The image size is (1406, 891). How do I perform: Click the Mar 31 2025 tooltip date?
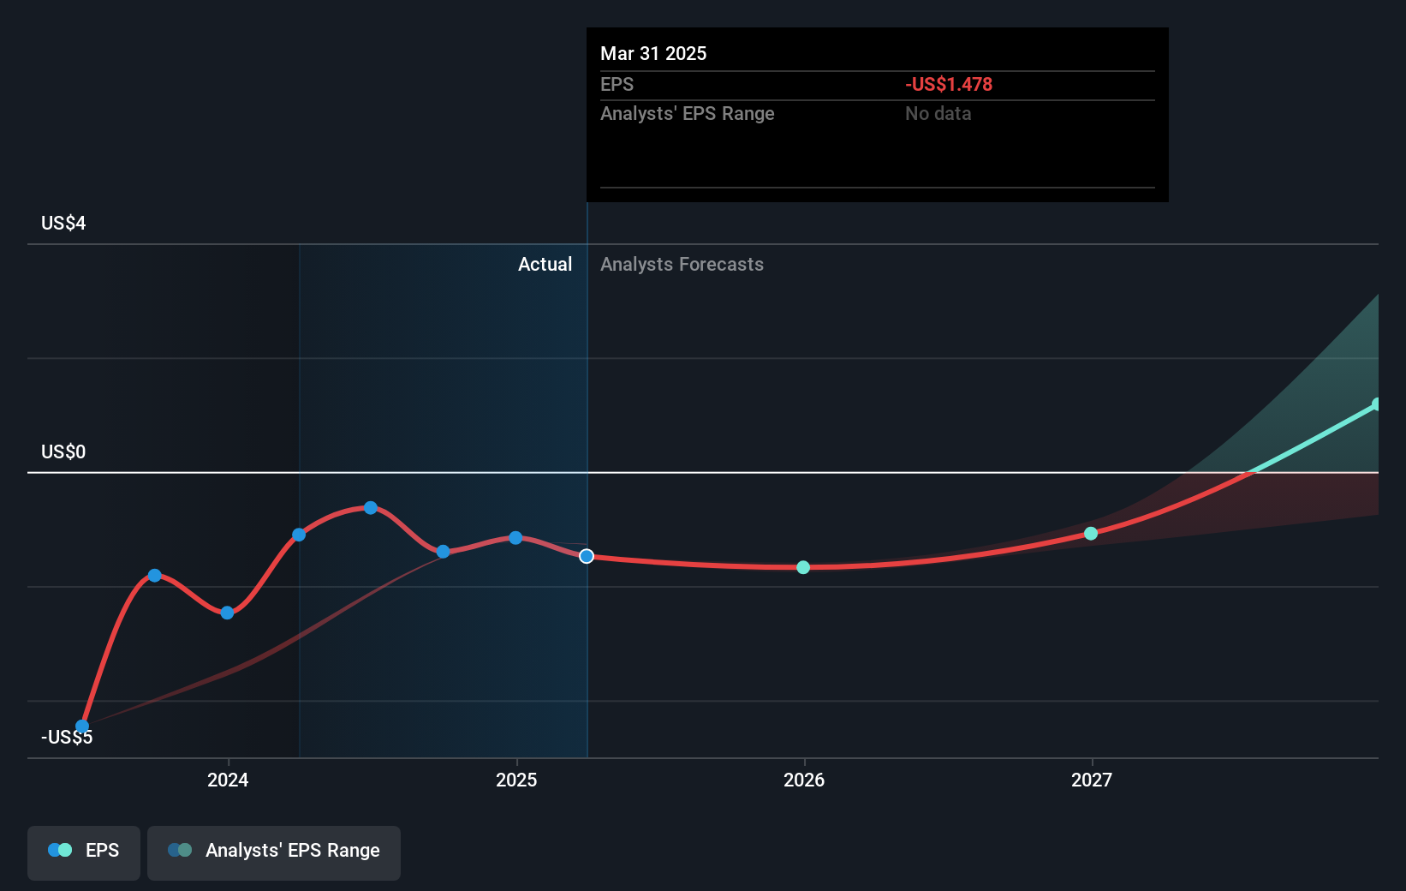click(x=653, y=54)
